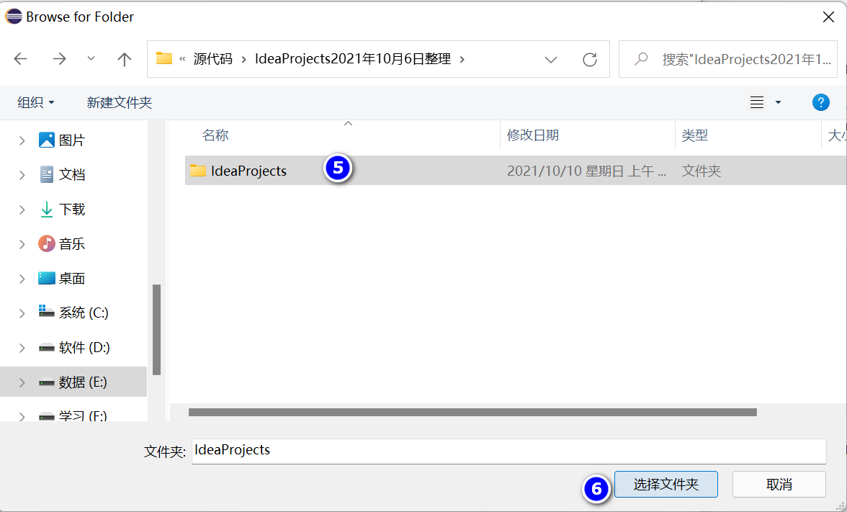Click the 名称 column header
Viewport: 847px width, 512px height.
pos(215,135)
